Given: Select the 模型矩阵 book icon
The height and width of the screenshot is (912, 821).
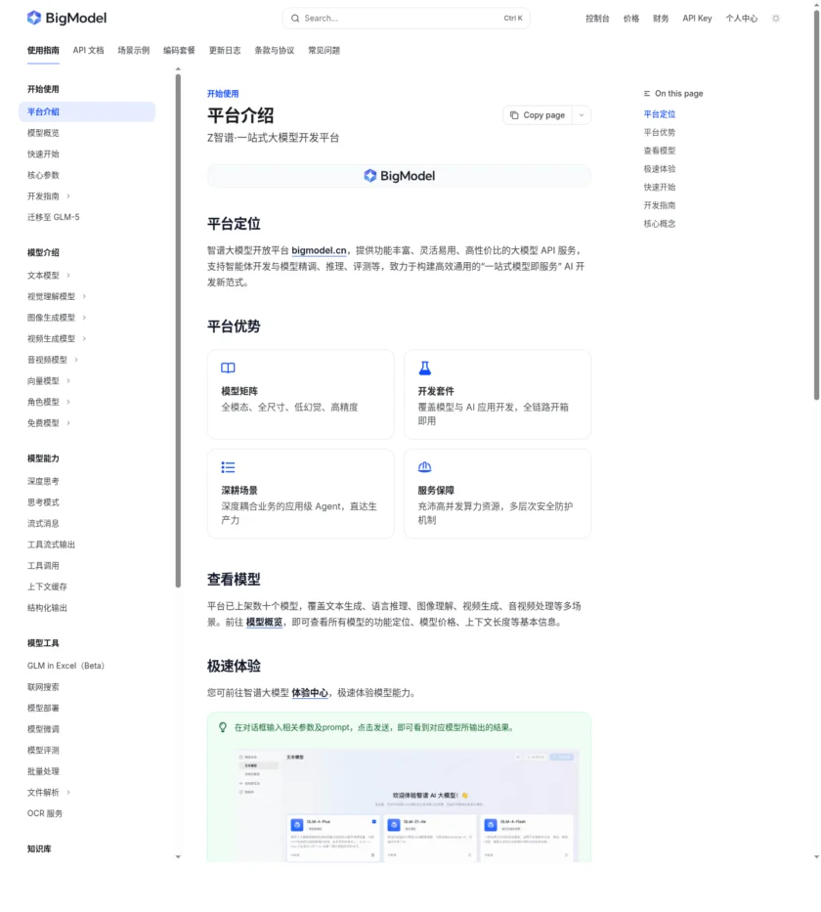Looking at the screenshot, I should click(x=227, y=368).
